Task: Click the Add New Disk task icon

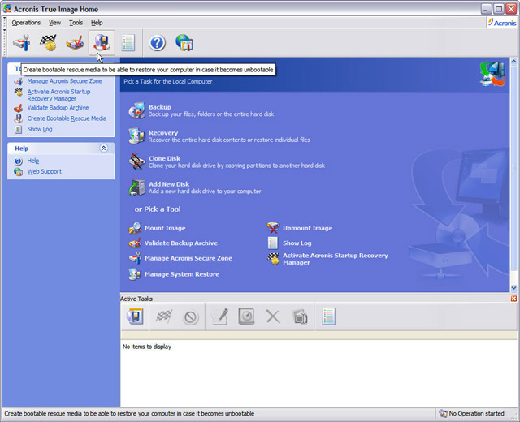Action: pos(137,187)
